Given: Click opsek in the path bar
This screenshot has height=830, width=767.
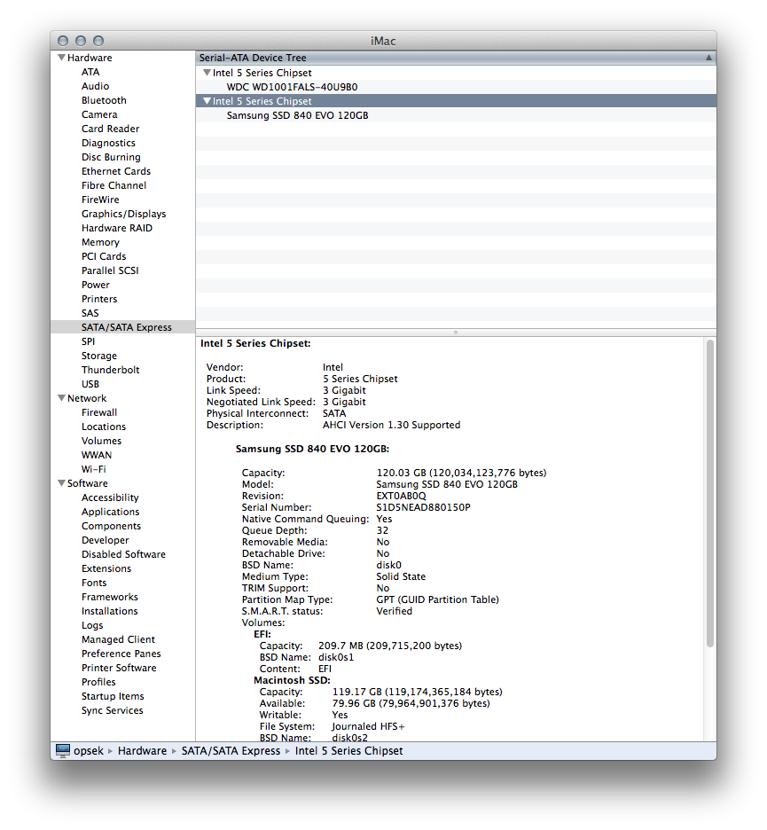Looking at the screenshot, I should [89, 750].
